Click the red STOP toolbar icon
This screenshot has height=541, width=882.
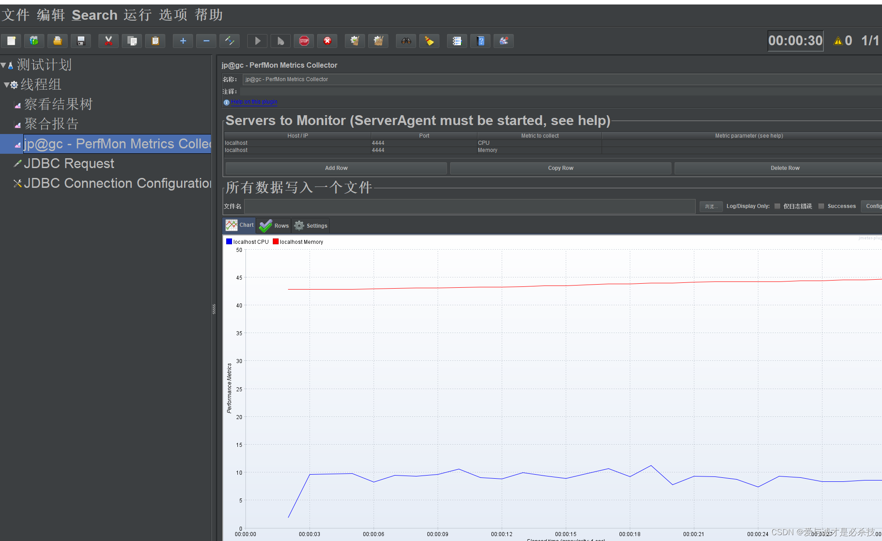coord(304,41)
